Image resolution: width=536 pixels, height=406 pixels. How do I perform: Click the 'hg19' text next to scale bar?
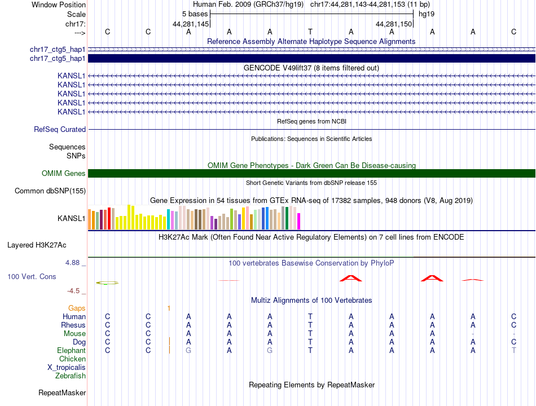click(x=427, y=14)
